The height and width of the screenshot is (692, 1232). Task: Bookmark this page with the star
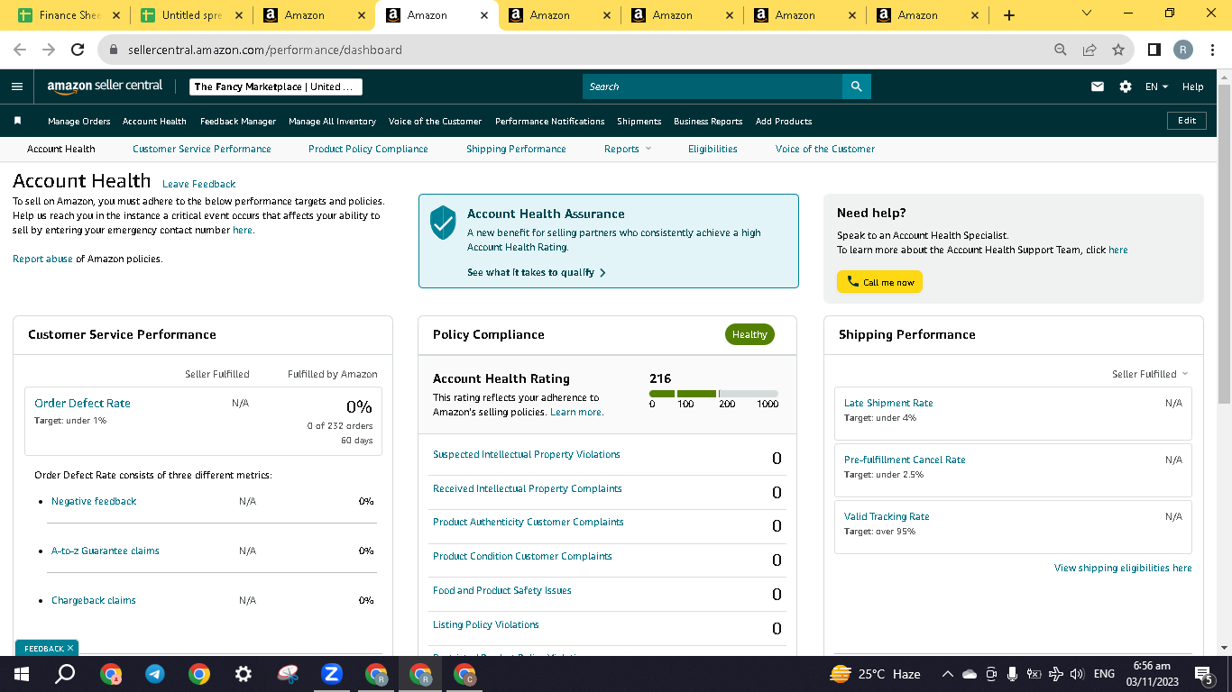[x=1118, y=50]
